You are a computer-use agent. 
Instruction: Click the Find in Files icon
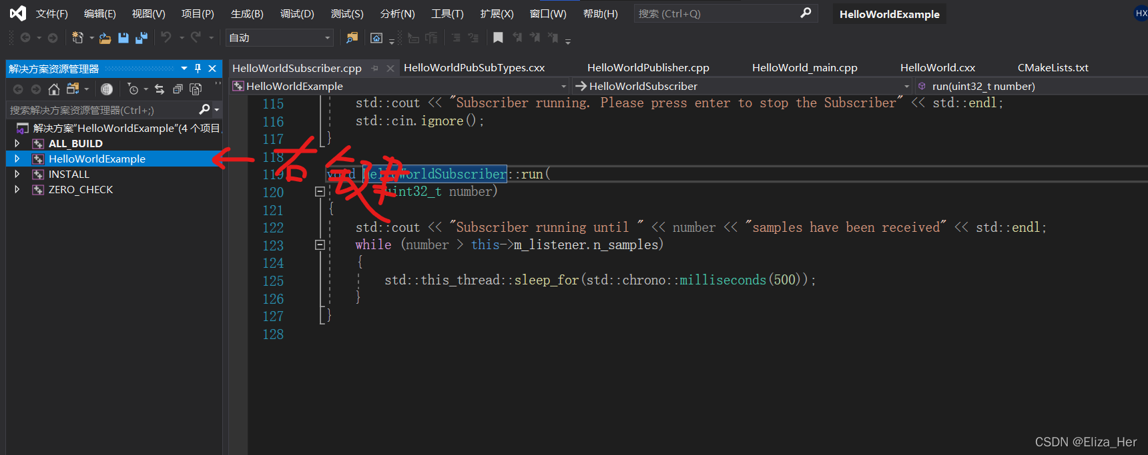(x=352, y=38)
